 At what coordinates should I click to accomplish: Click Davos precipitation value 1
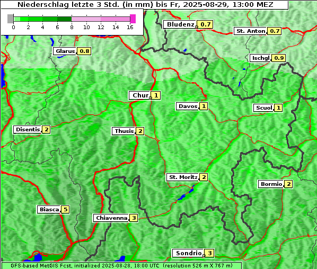204,106
